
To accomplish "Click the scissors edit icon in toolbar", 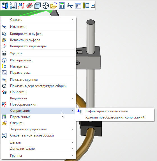I will pyautogui.click(x=70, y=6).
